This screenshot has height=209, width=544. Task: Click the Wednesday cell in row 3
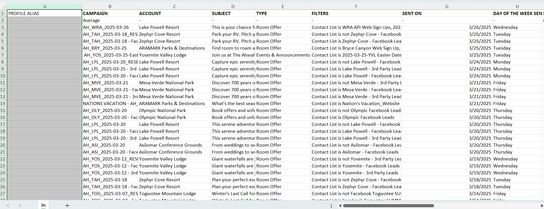[x=517, y=27]
